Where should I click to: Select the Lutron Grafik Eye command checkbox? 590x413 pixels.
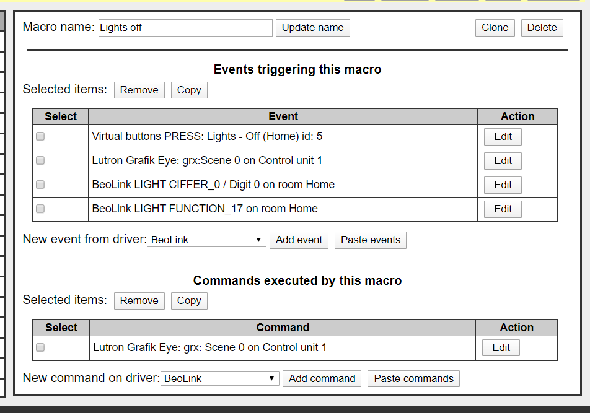40,347
